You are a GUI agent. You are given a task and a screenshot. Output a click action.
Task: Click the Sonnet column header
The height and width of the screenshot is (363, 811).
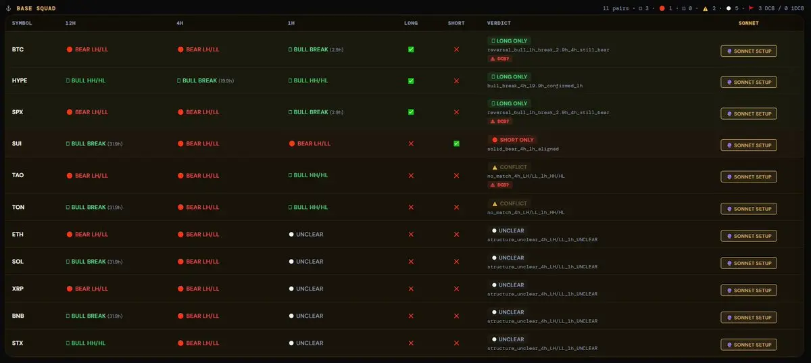pos(749,23)
